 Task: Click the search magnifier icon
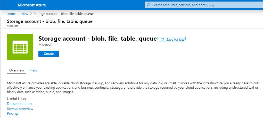click(x=148, y=5)
